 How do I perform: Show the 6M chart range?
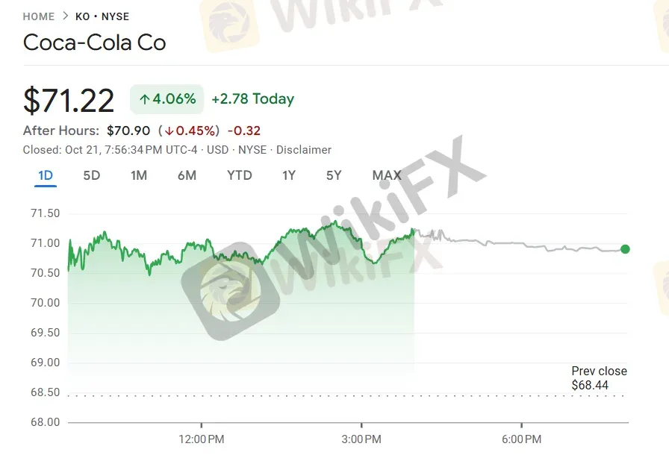[x=187, y=176]
